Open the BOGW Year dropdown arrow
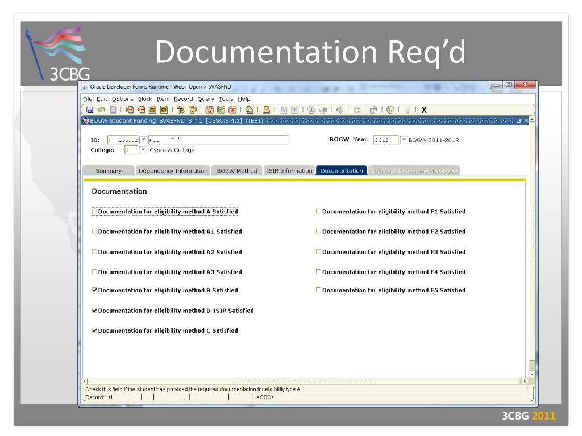This screenshot has width=582, height=436. tap(404, 141)
